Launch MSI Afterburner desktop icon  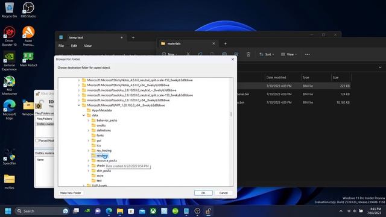click(x=10, y=86)
